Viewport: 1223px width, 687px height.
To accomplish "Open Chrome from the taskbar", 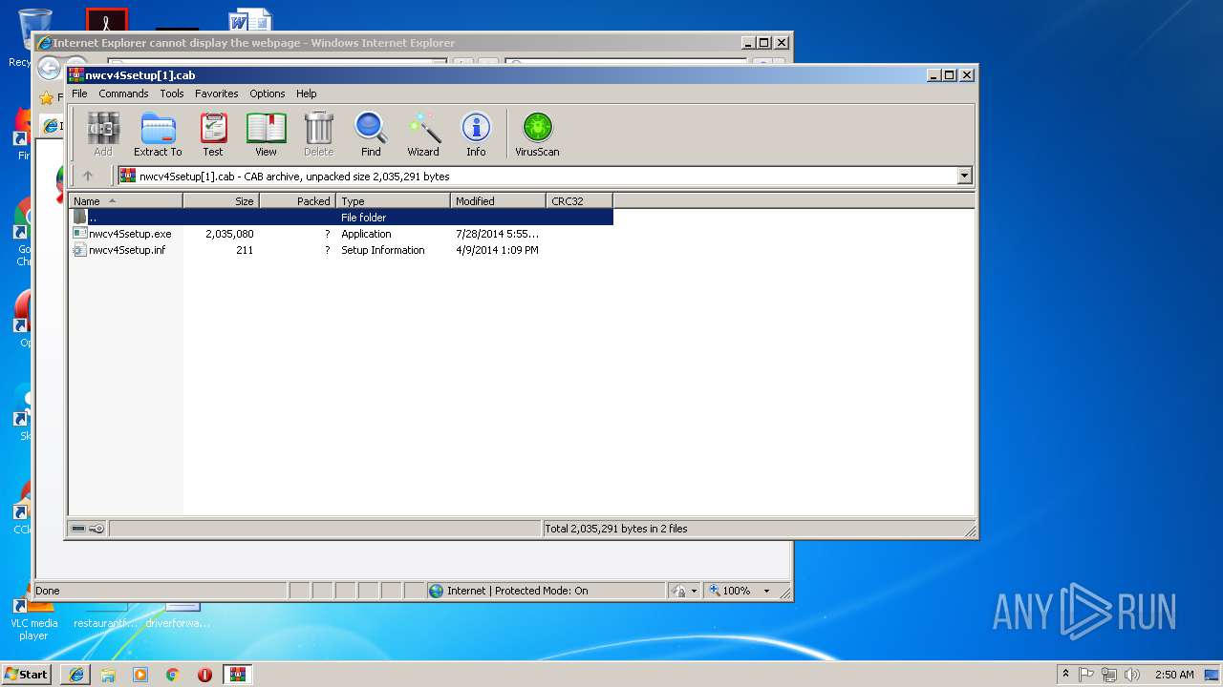I will pyautogui.click(x=173, y=675).
